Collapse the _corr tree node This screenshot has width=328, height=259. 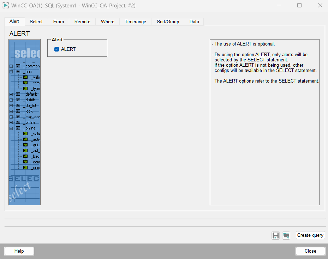click(11, 72)
